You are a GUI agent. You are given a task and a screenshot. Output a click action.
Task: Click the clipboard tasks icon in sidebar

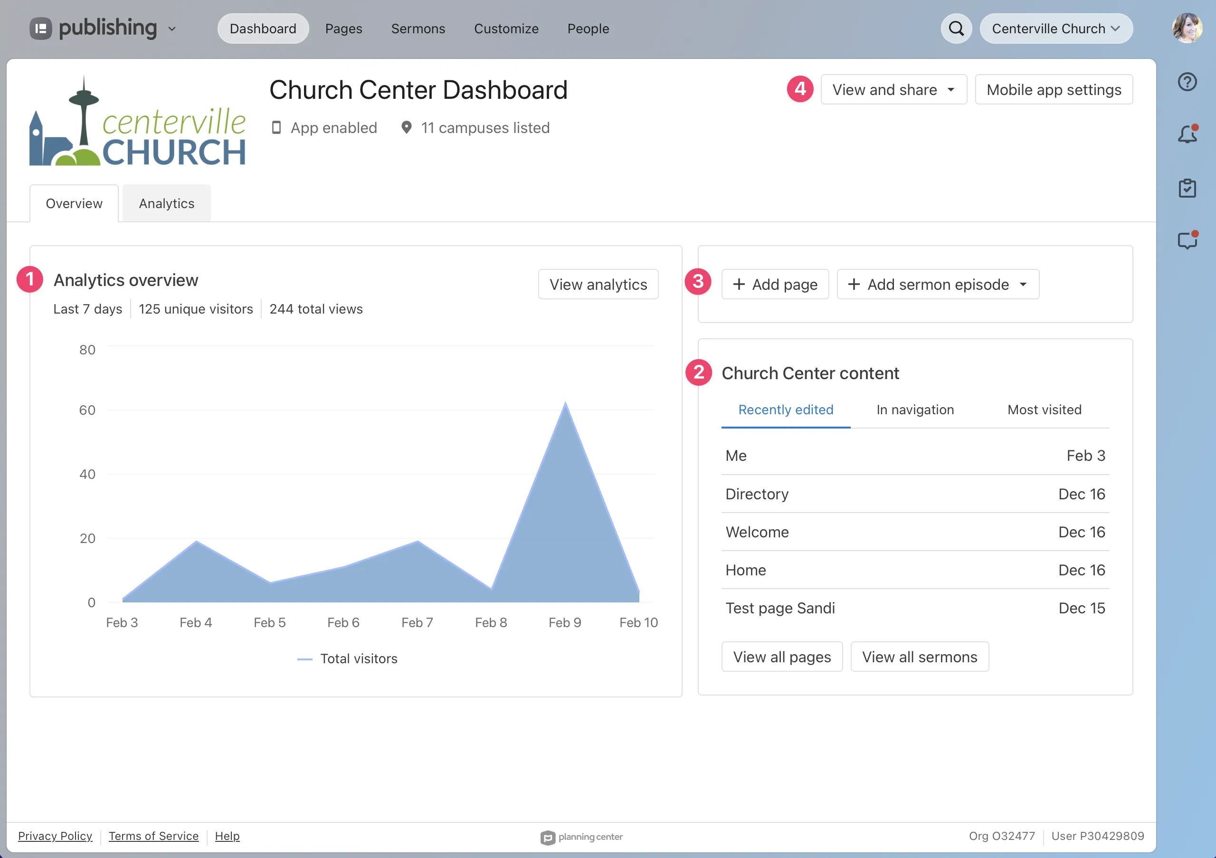[1188, 188]
